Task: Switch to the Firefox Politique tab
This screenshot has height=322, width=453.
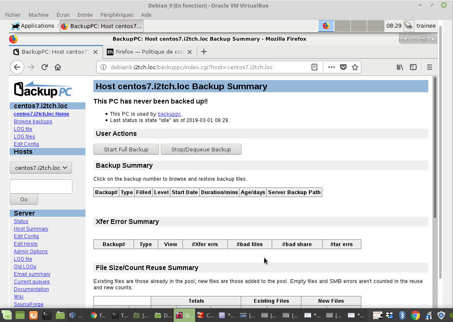Action: (x=149, y=52)
